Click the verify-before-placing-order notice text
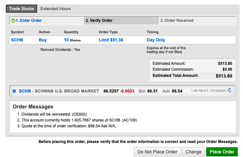 pyautogui.click(x=138, y=142)
